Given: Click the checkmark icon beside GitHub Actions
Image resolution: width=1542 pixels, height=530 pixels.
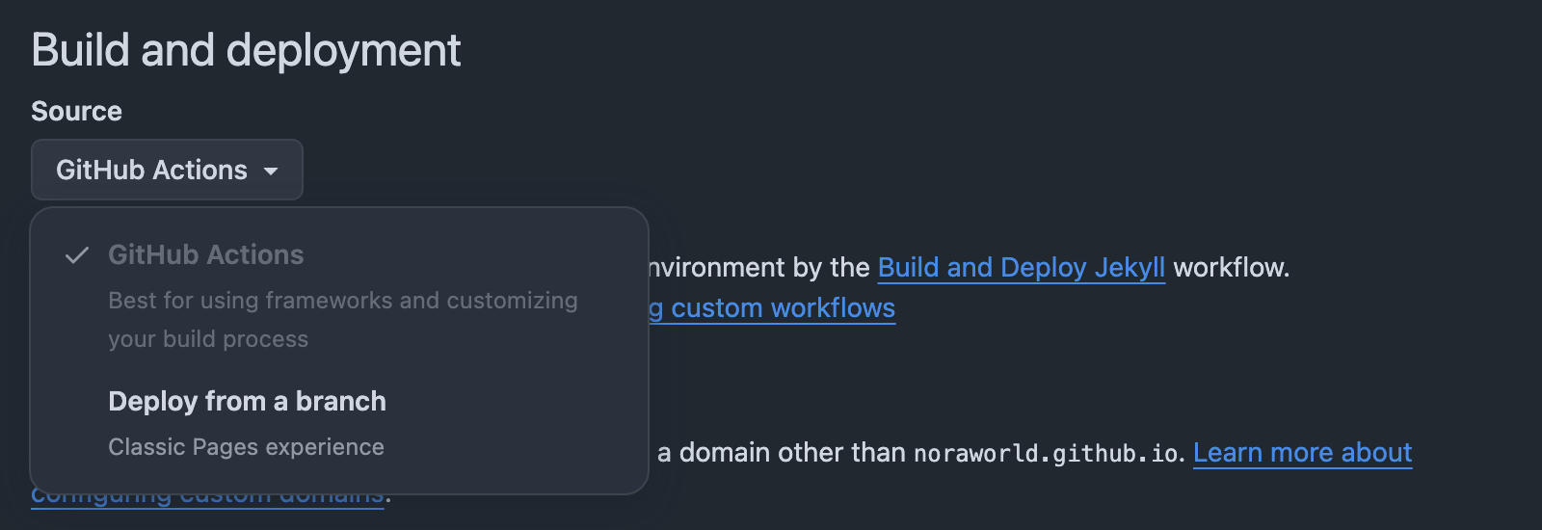Looking at the screenshot, I should click(77, 255).
